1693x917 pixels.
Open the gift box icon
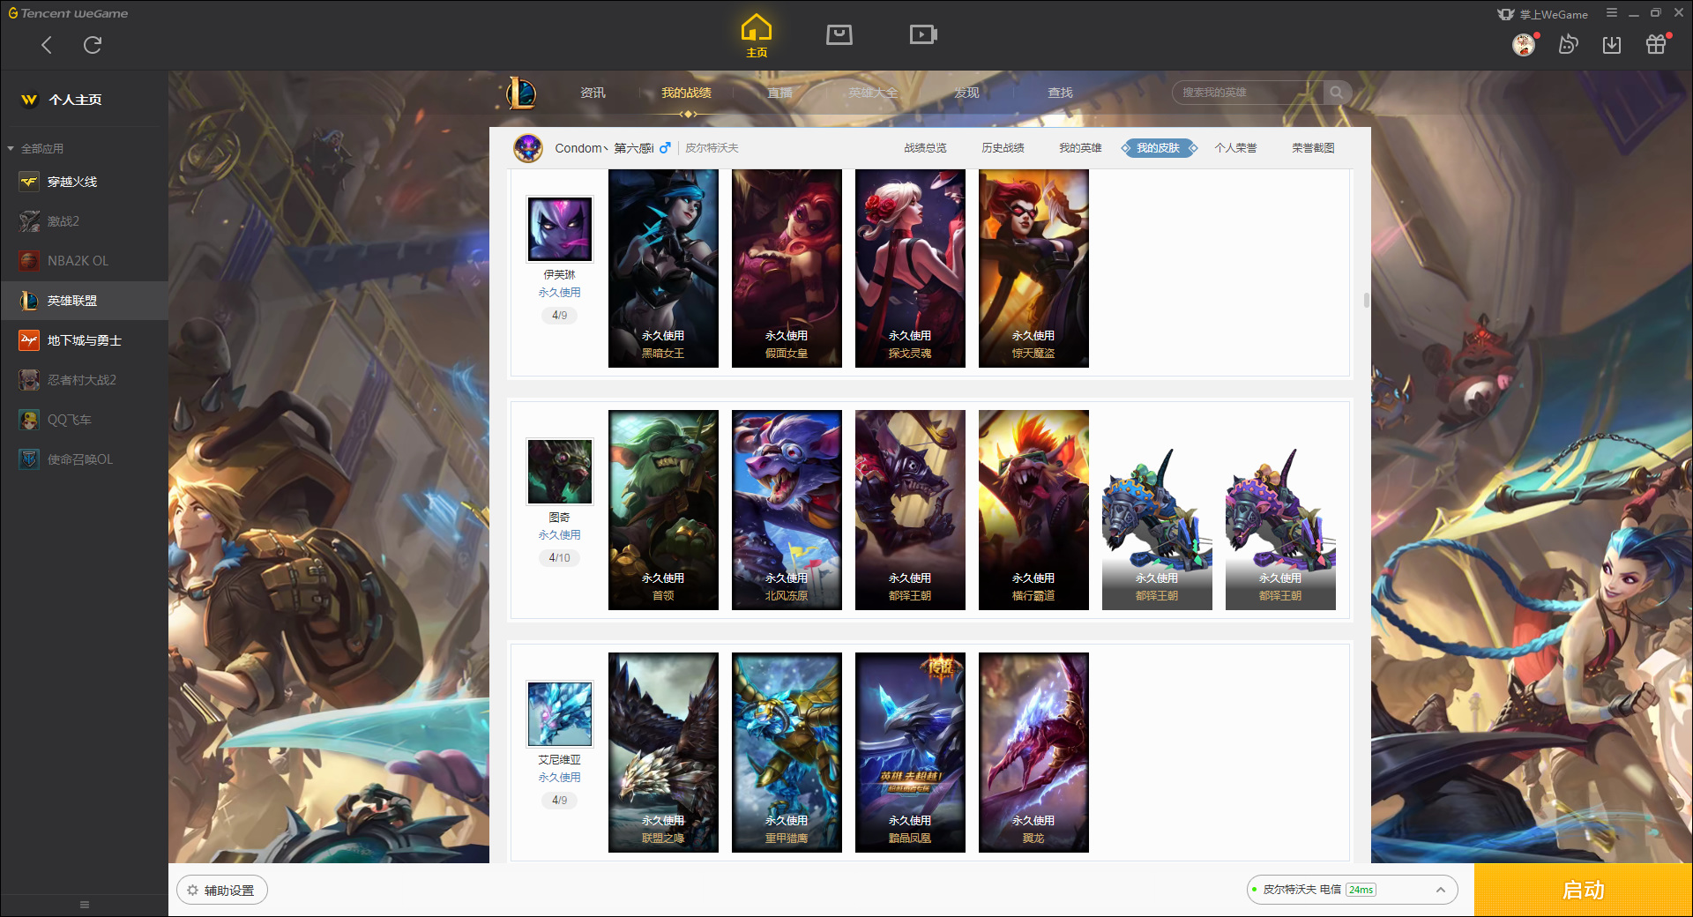tap(1656, 44)
